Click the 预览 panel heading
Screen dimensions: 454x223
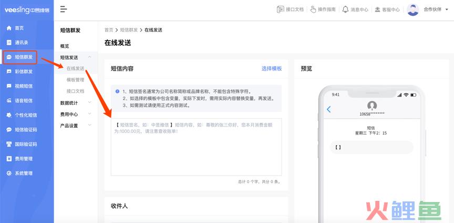[306, 69]
